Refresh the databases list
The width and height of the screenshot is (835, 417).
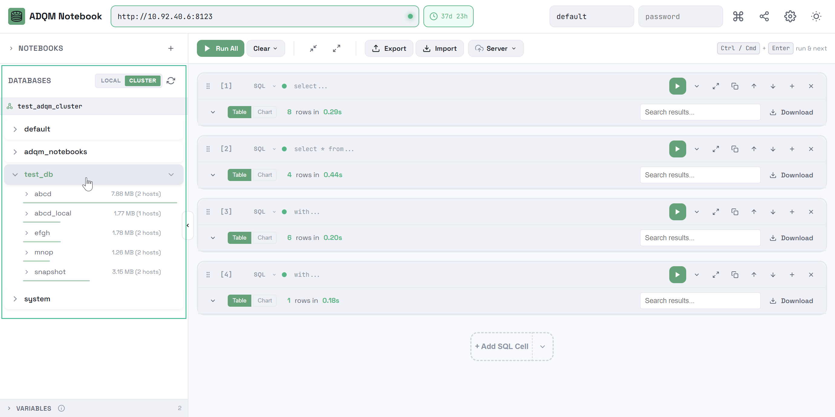pos(171,81)
